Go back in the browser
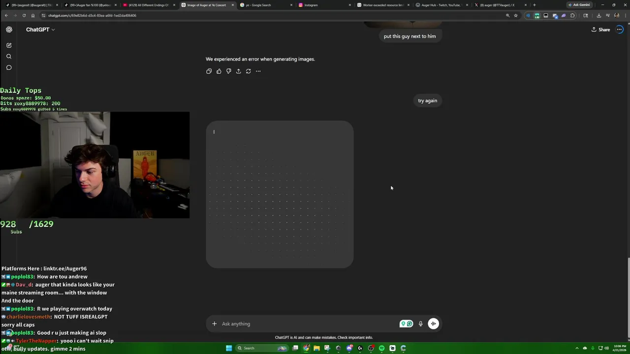The height and width of the screenshot is (354, 630). (6, 15)
